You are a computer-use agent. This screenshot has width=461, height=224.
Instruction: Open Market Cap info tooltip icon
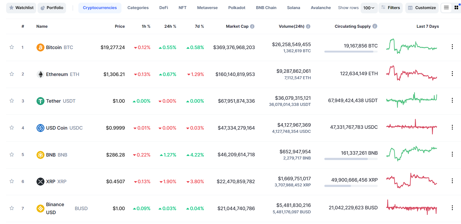[x=252, y=26]
